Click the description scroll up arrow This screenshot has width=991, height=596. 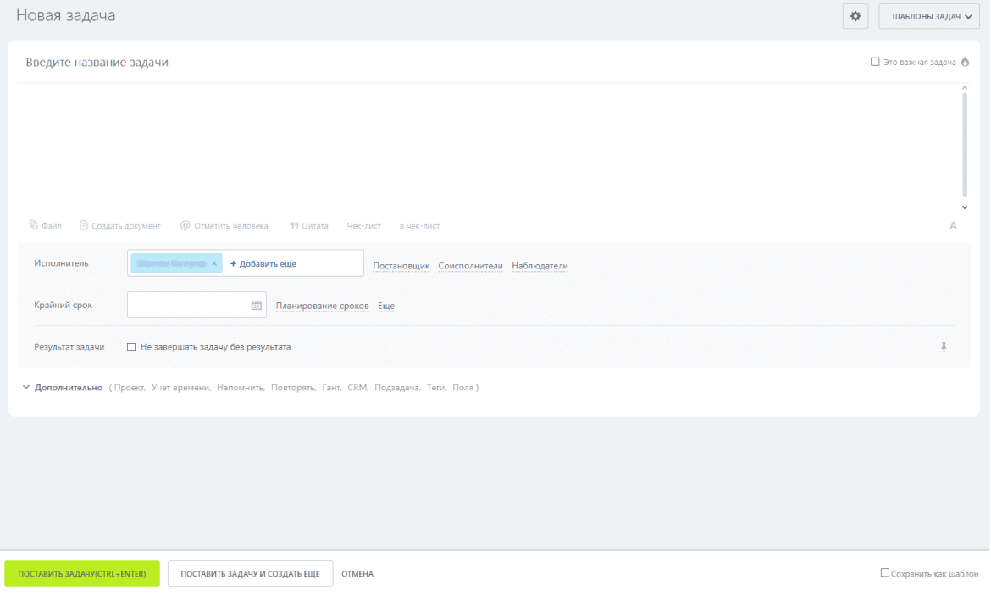(965, 88)
